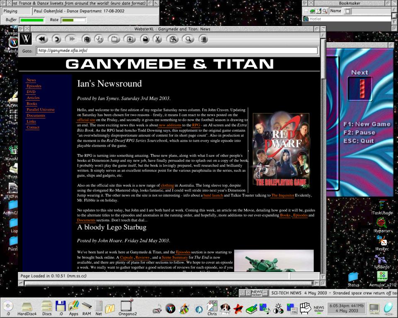Image resolution: width=398 pixels, height=318 pixels.
Task: Click the scissors icon in WebsterXL toolbar
Action: click(x=158, y=39)
